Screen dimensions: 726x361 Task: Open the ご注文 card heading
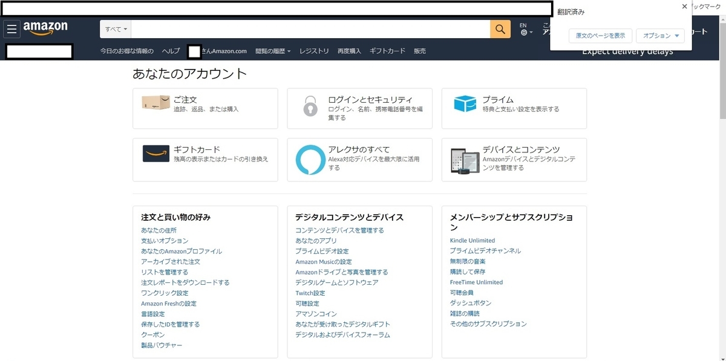pos(185,100)
